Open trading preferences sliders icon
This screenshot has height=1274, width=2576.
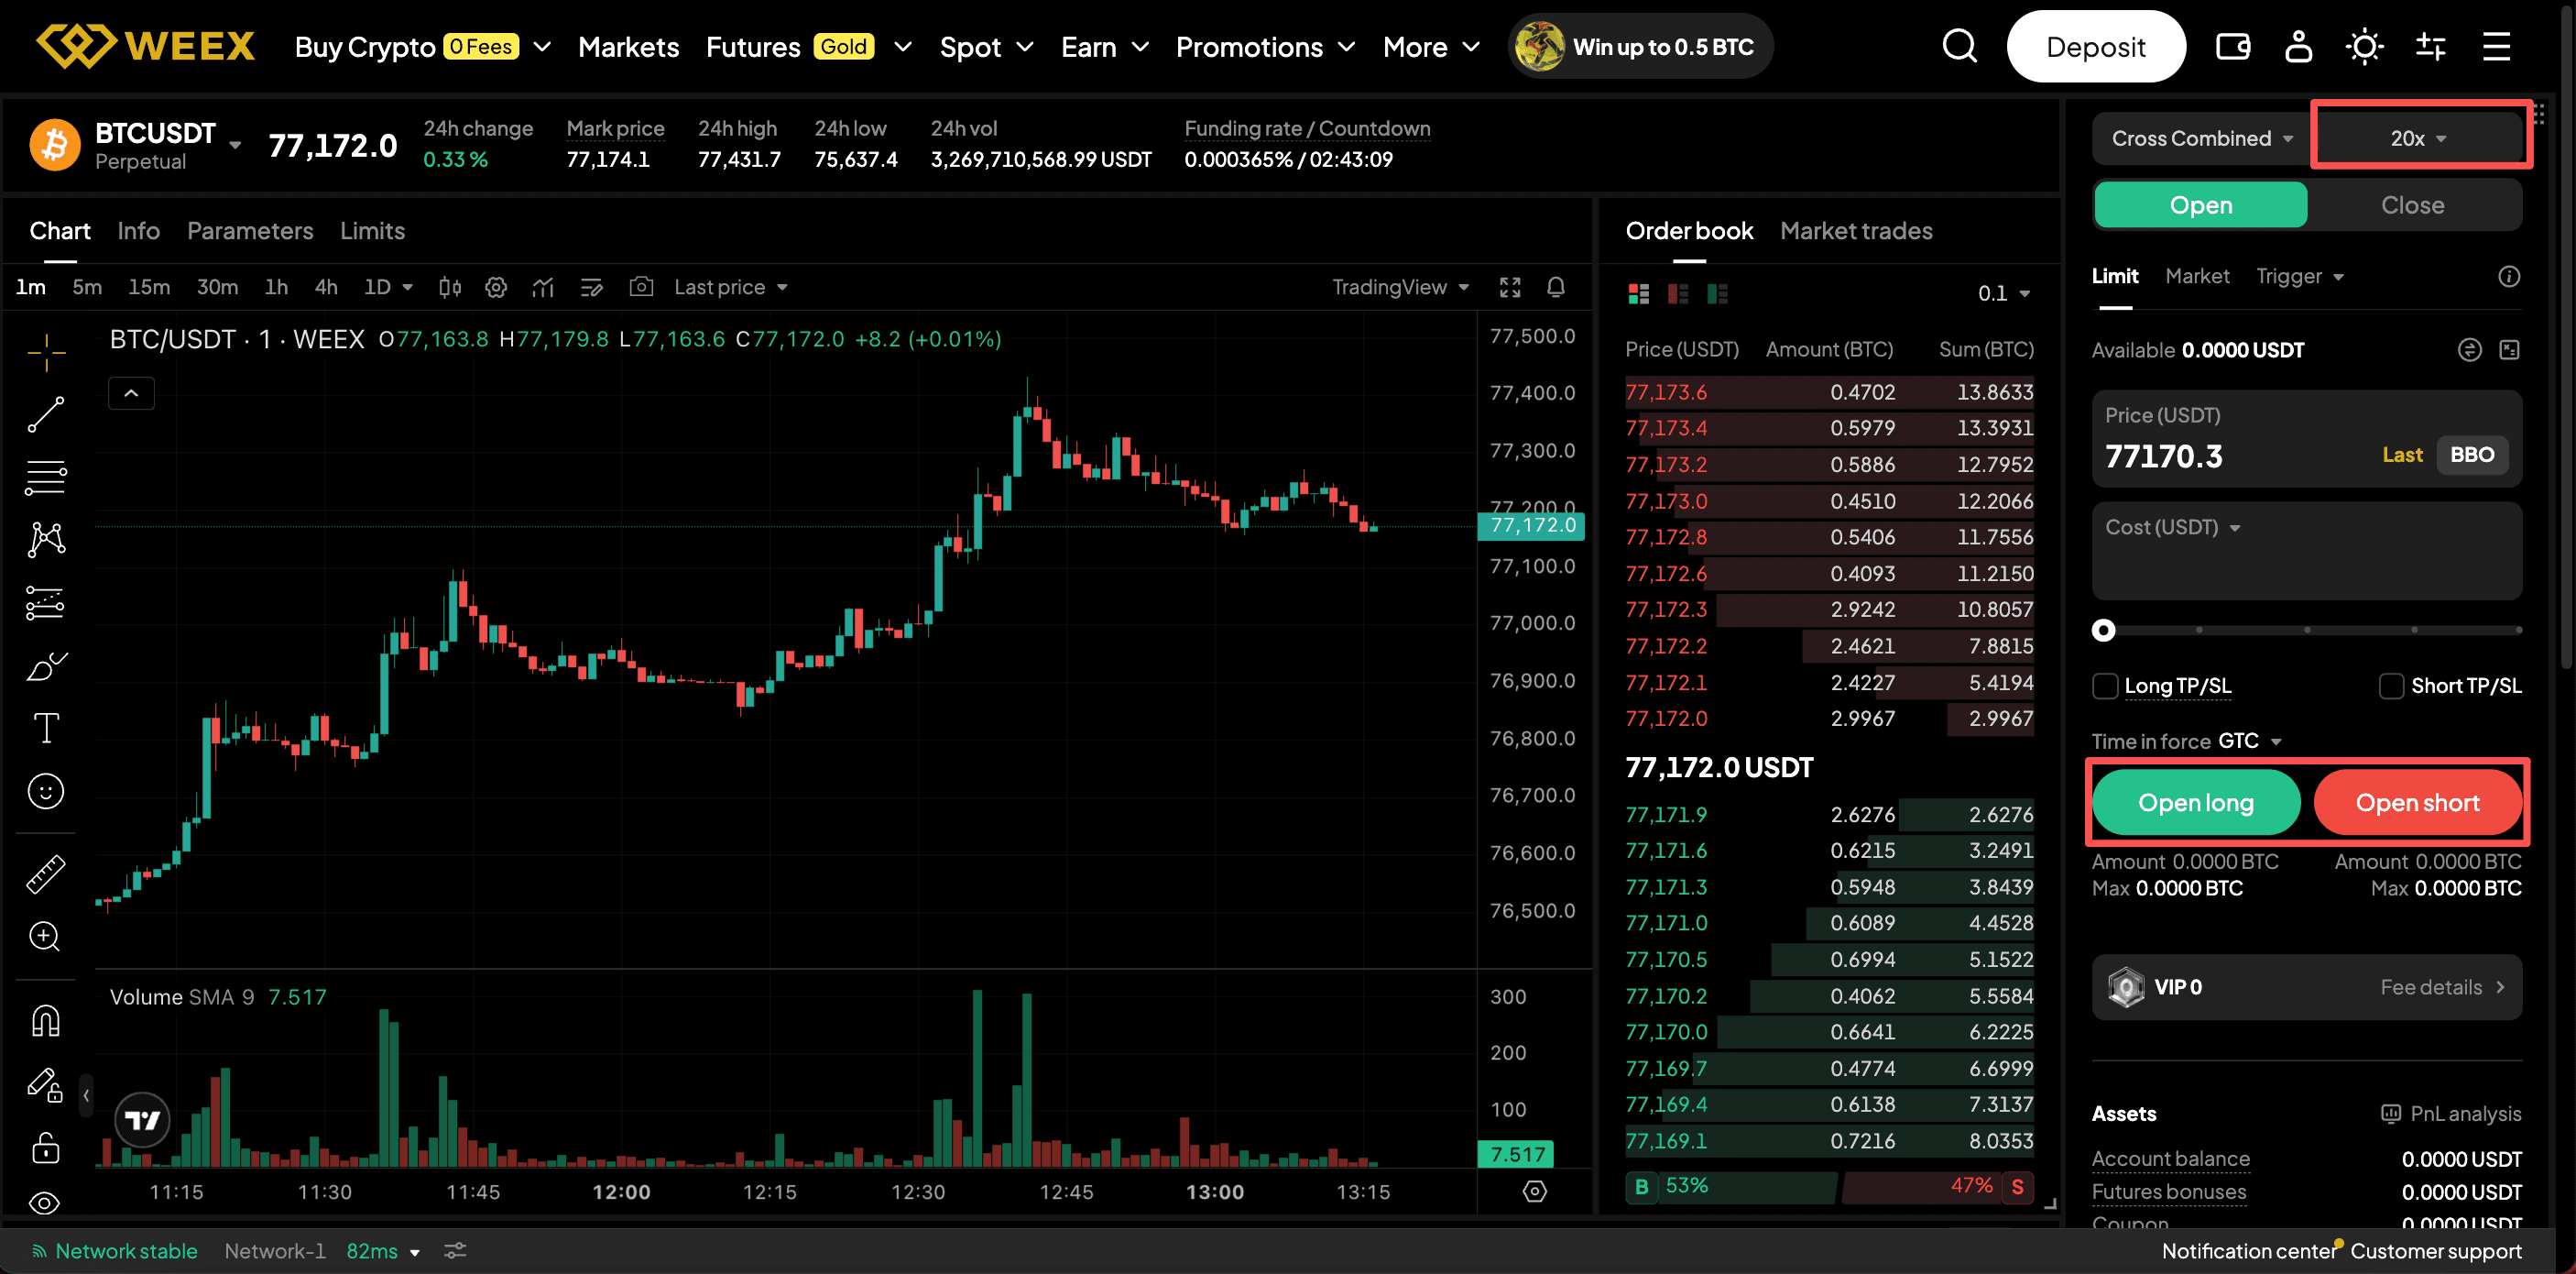[2430, 46]
